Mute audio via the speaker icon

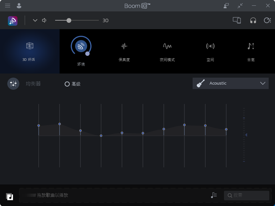pyautogui.click(x=44, y=20)
